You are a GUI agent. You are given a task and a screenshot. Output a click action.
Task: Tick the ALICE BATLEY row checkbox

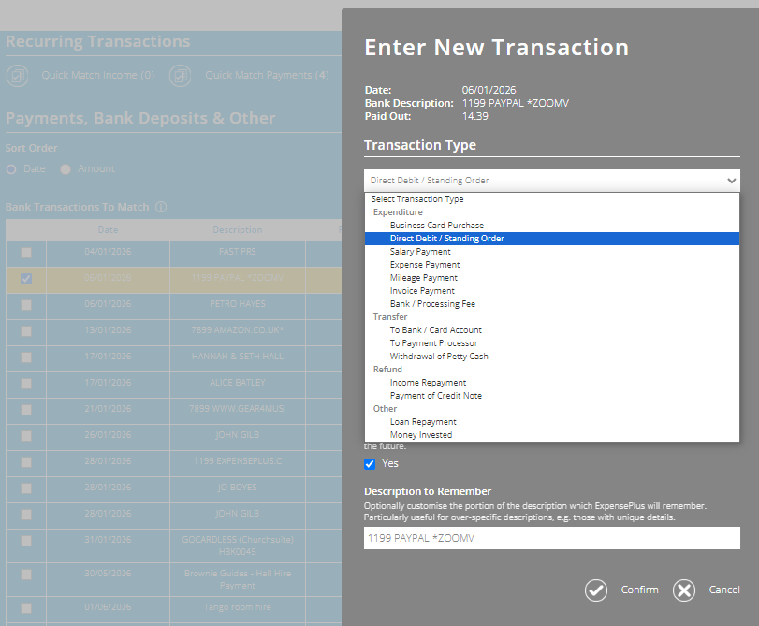26,384
